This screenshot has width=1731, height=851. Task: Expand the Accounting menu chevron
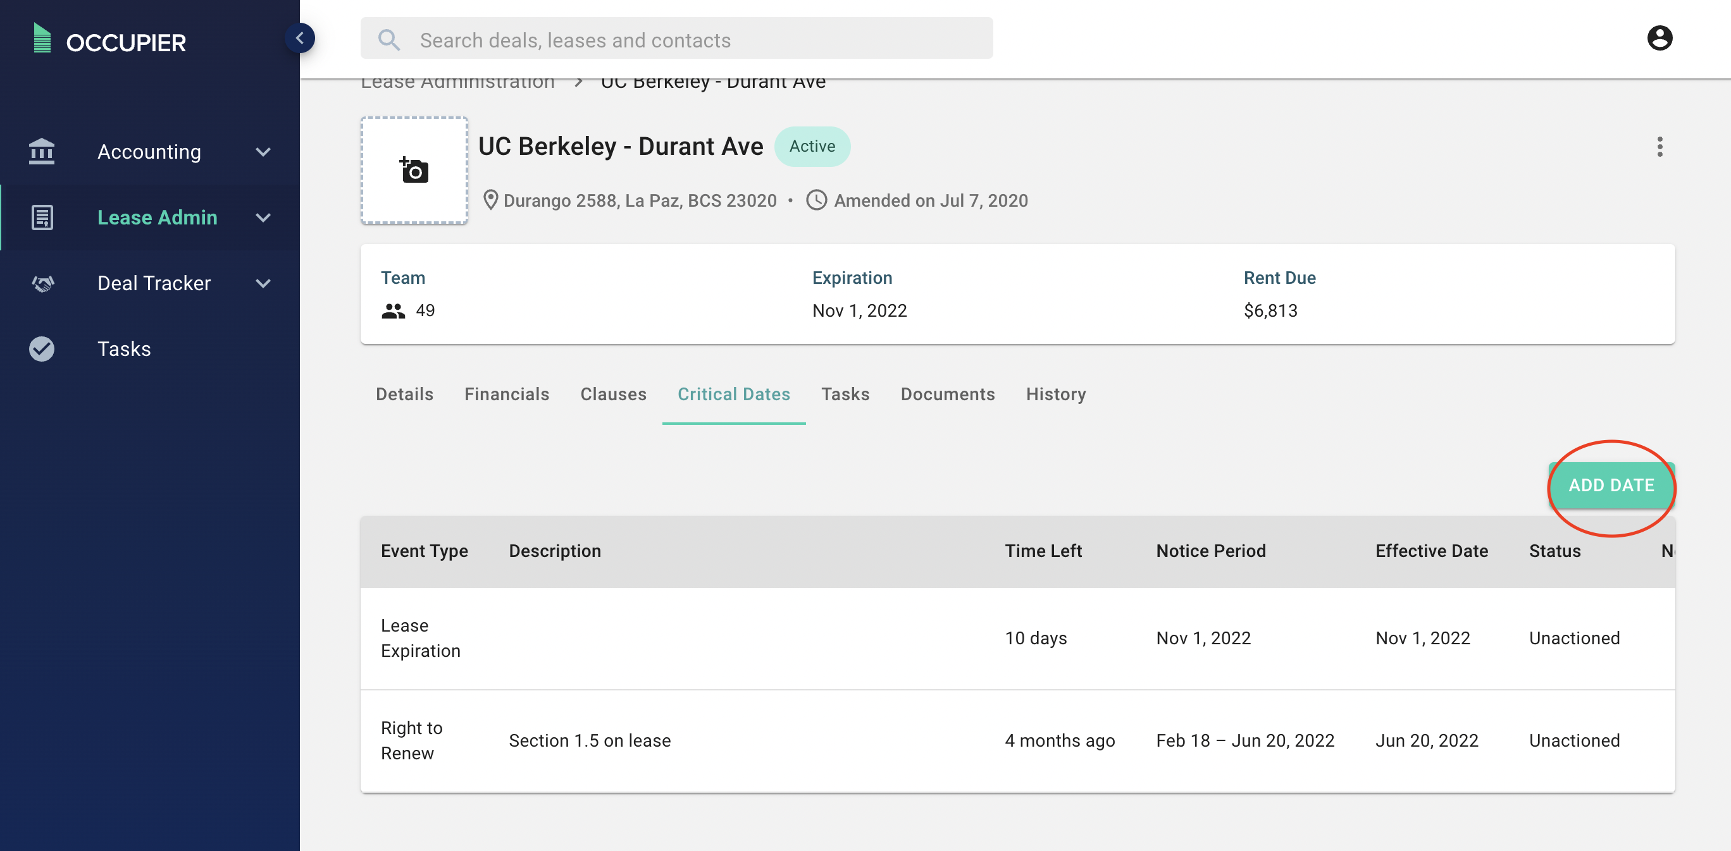tap(263, 152)
